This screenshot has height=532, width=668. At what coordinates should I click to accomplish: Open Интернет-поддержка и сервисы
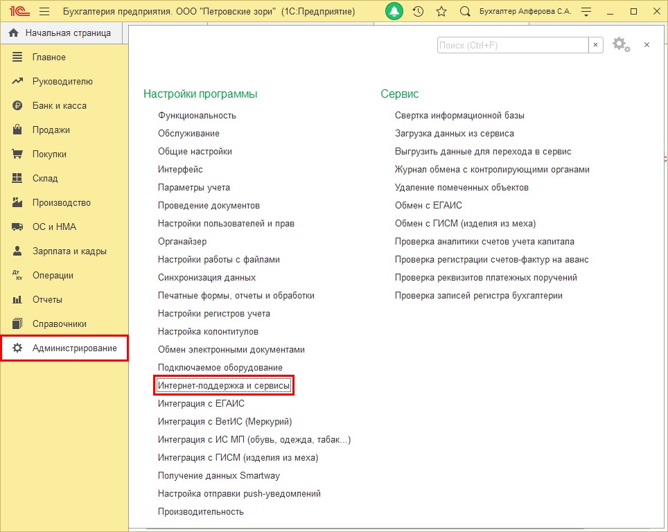224,385
